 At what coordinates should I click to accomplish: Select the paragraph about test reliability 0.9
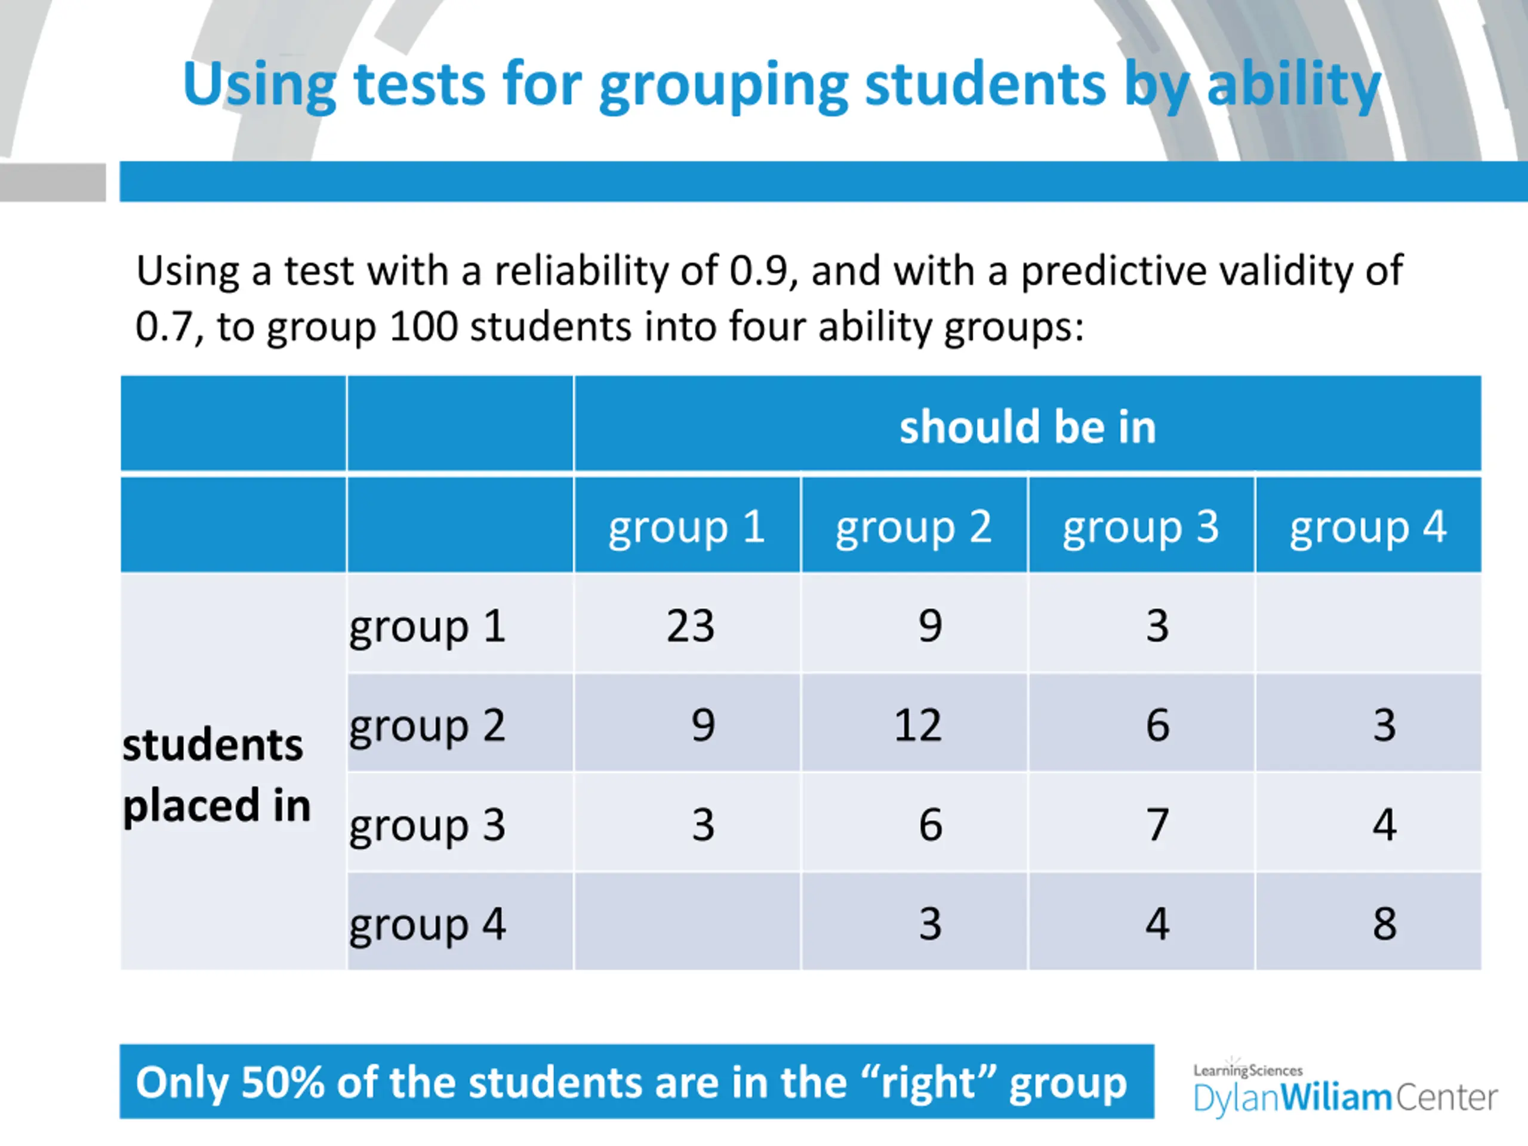click(x=768, y=298)
